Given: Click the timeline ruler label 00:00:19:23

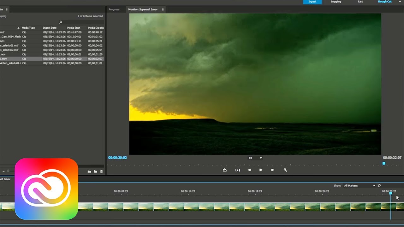Looking at the screenshot, I should 255,191.
